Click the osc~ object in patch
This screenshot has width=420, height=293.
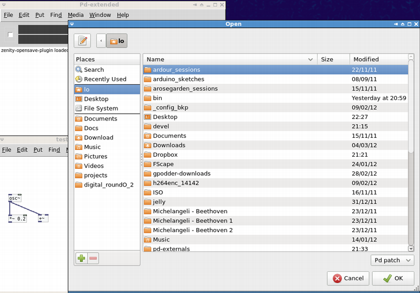coord(15,198)
